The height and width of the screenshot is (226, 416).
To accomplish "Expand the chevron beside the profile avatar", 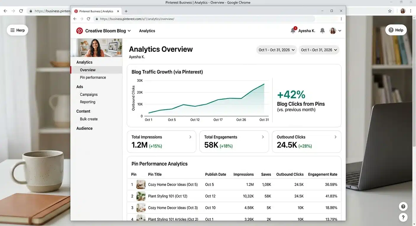I will [x=340, y=31].
